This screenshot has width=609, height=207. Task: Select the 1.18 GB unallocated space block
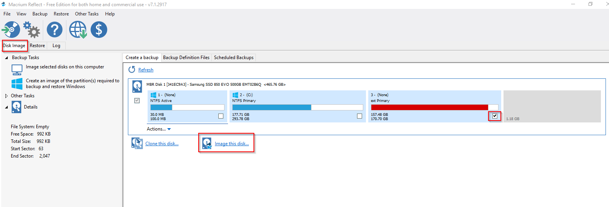click(552, 107)
